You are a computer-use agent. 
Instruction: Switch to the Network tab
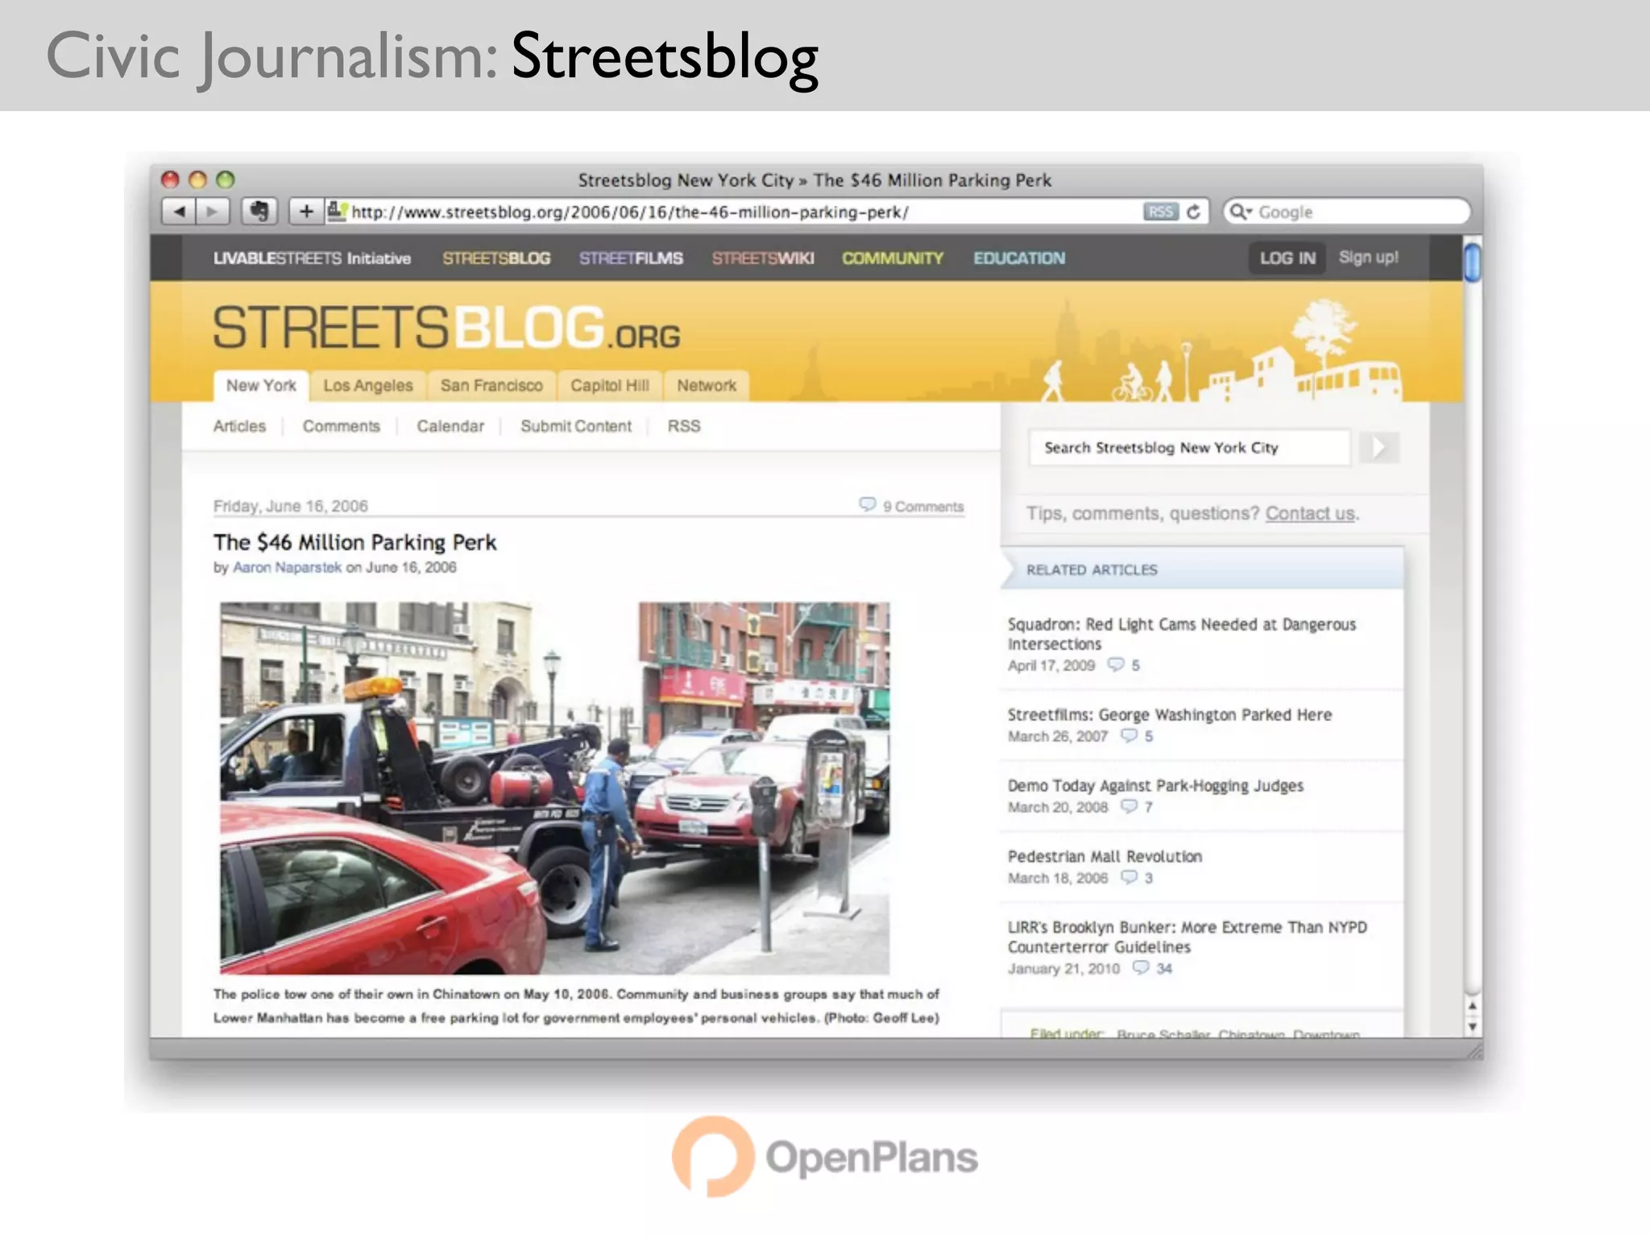click(x=707, y=386)
